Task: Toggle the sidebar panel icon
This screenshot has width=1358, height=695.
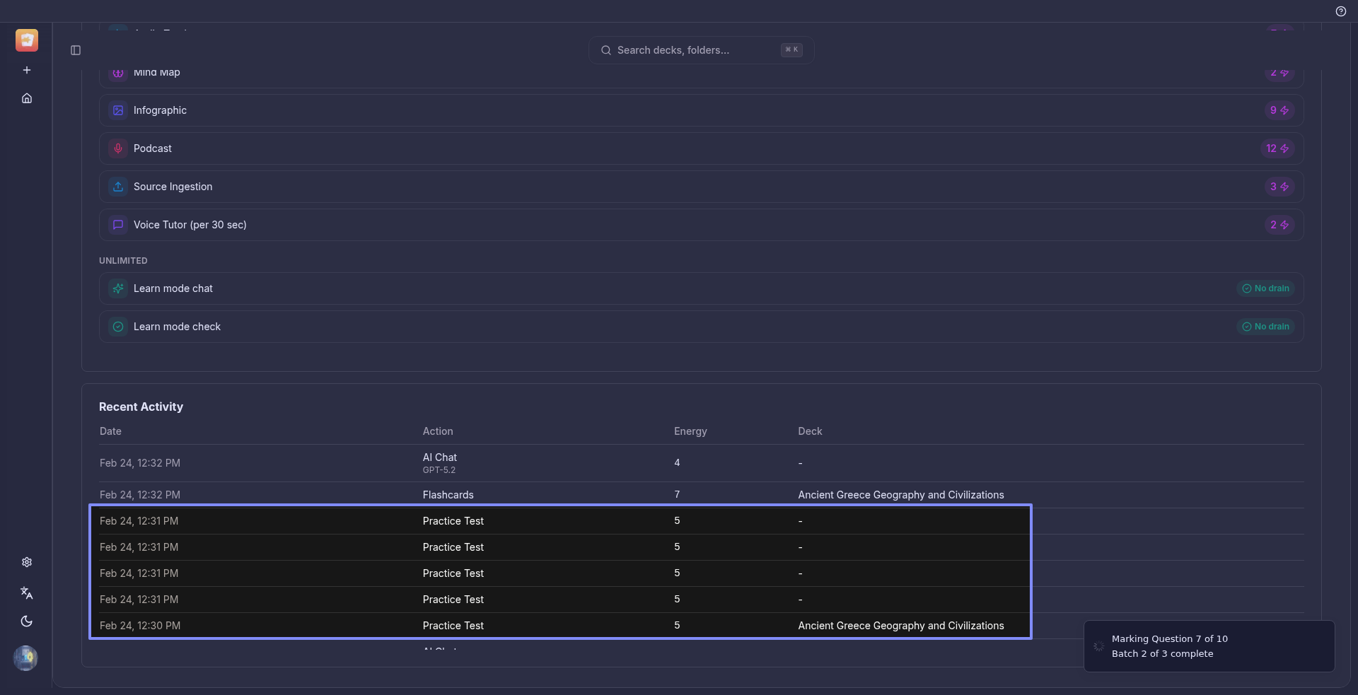Action: [x=76, y=50]
